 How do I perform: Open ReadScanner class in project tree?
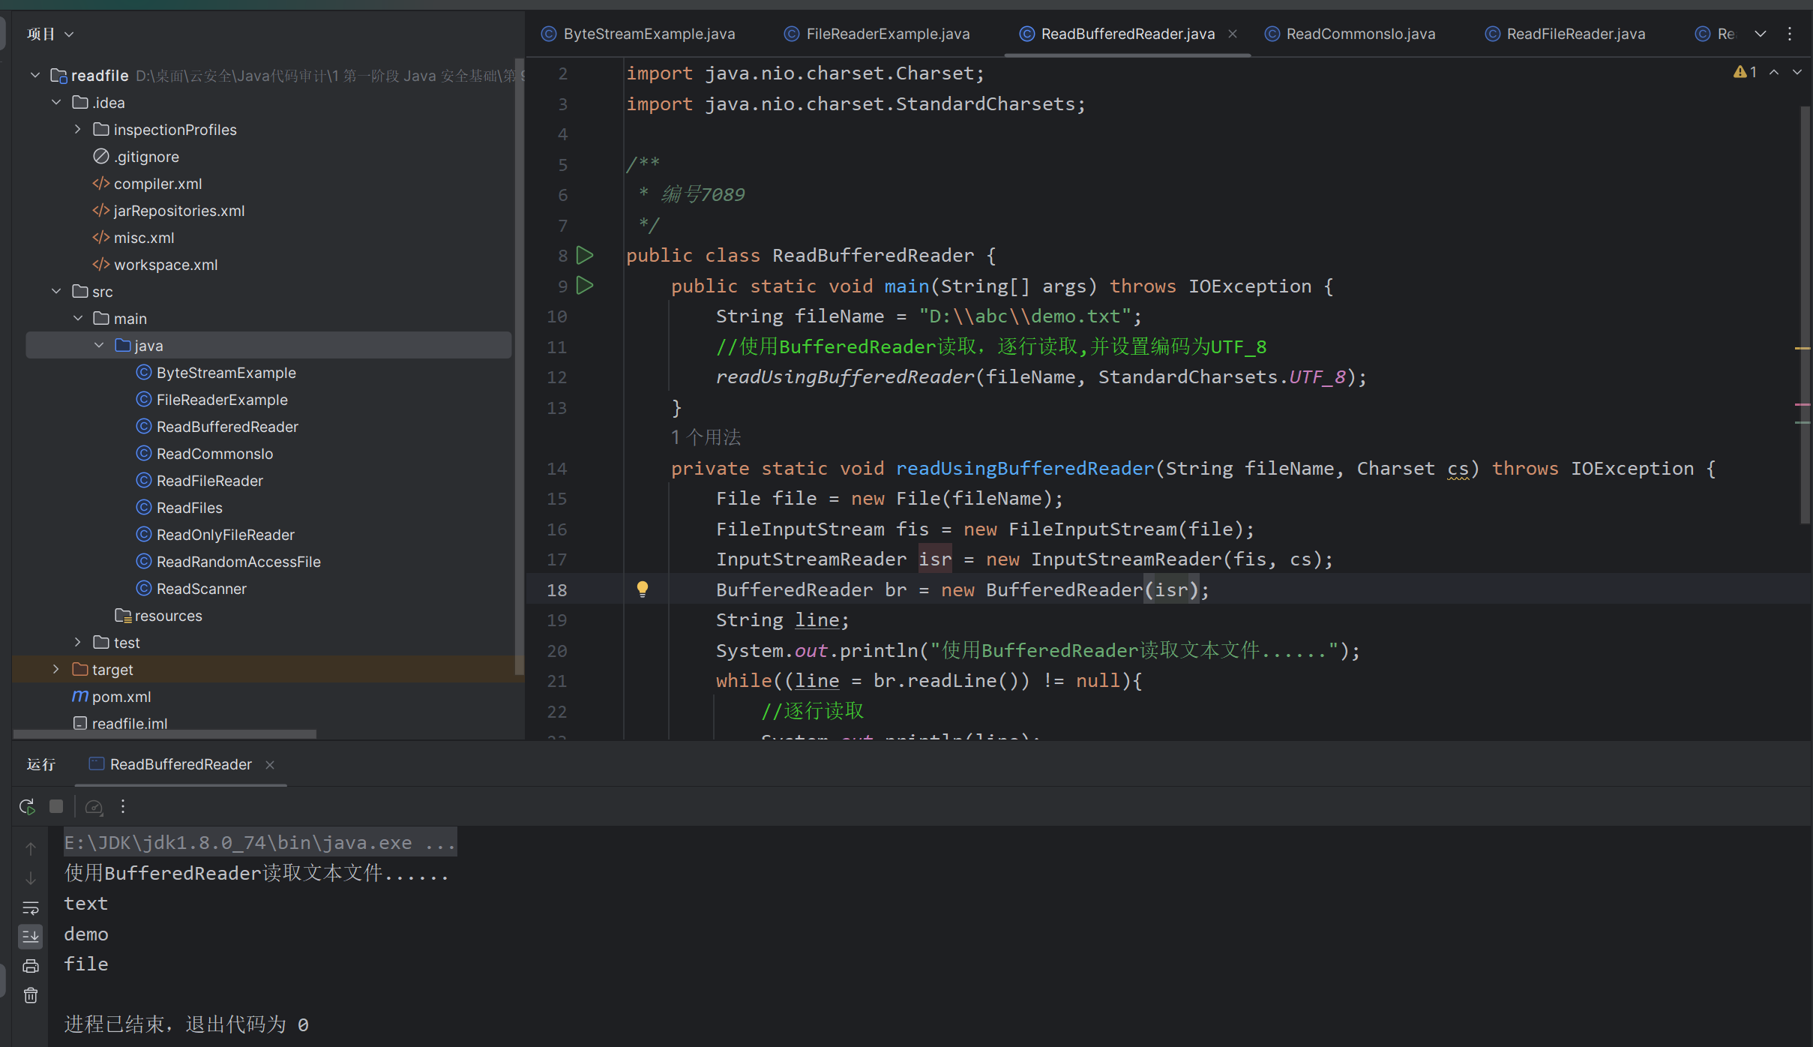pos(201,589)
